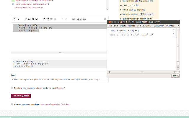Click the Key toolbar button

84,19
